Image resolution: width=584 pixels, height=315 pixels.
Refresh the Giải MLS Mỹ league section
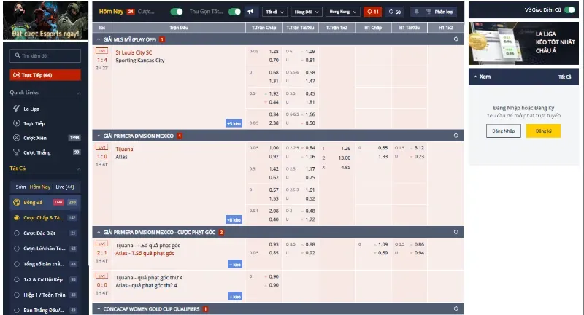click(456, 39)
